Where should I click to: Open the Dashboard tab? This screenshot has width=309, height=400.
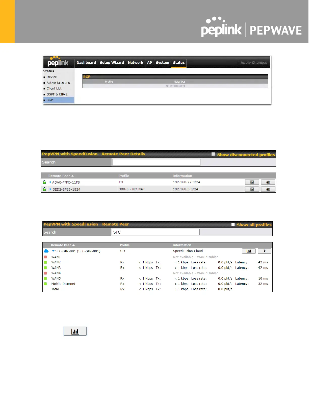click(86, 63)
